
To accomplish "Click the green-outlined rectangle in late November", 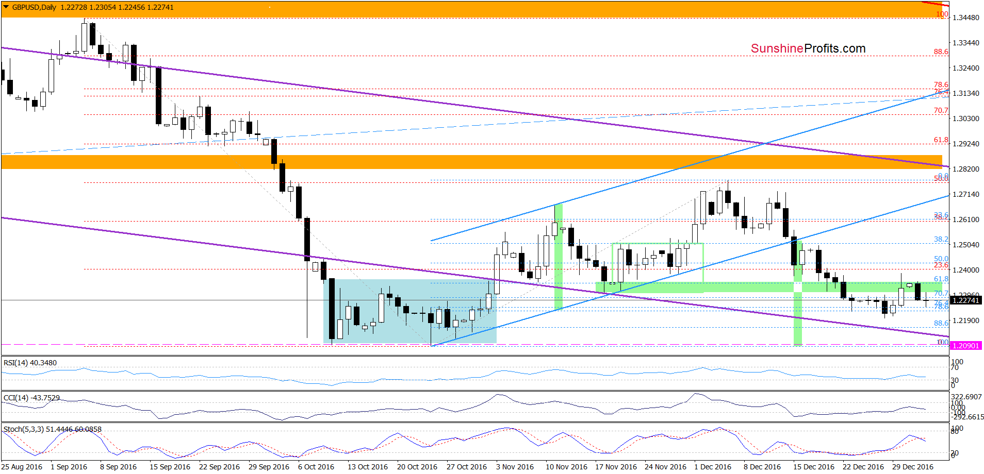I will coord(658,268).
